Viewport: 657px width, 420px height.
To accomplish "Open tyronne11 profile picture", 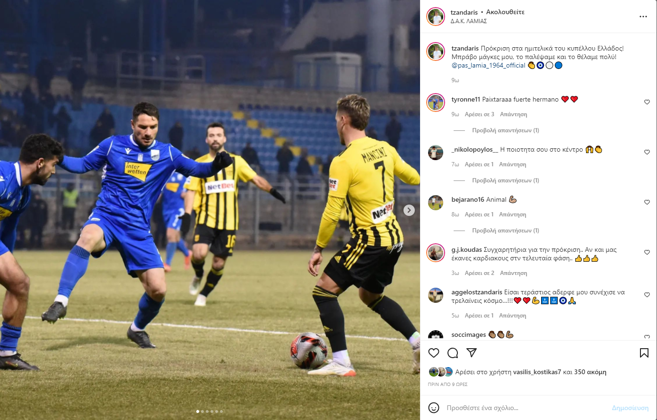I will point(436,103).
